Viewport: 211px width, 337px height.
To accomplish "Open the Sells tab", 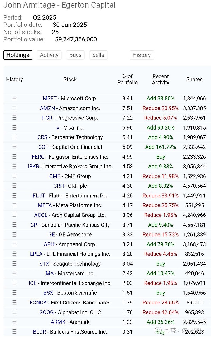I will 98,55.
